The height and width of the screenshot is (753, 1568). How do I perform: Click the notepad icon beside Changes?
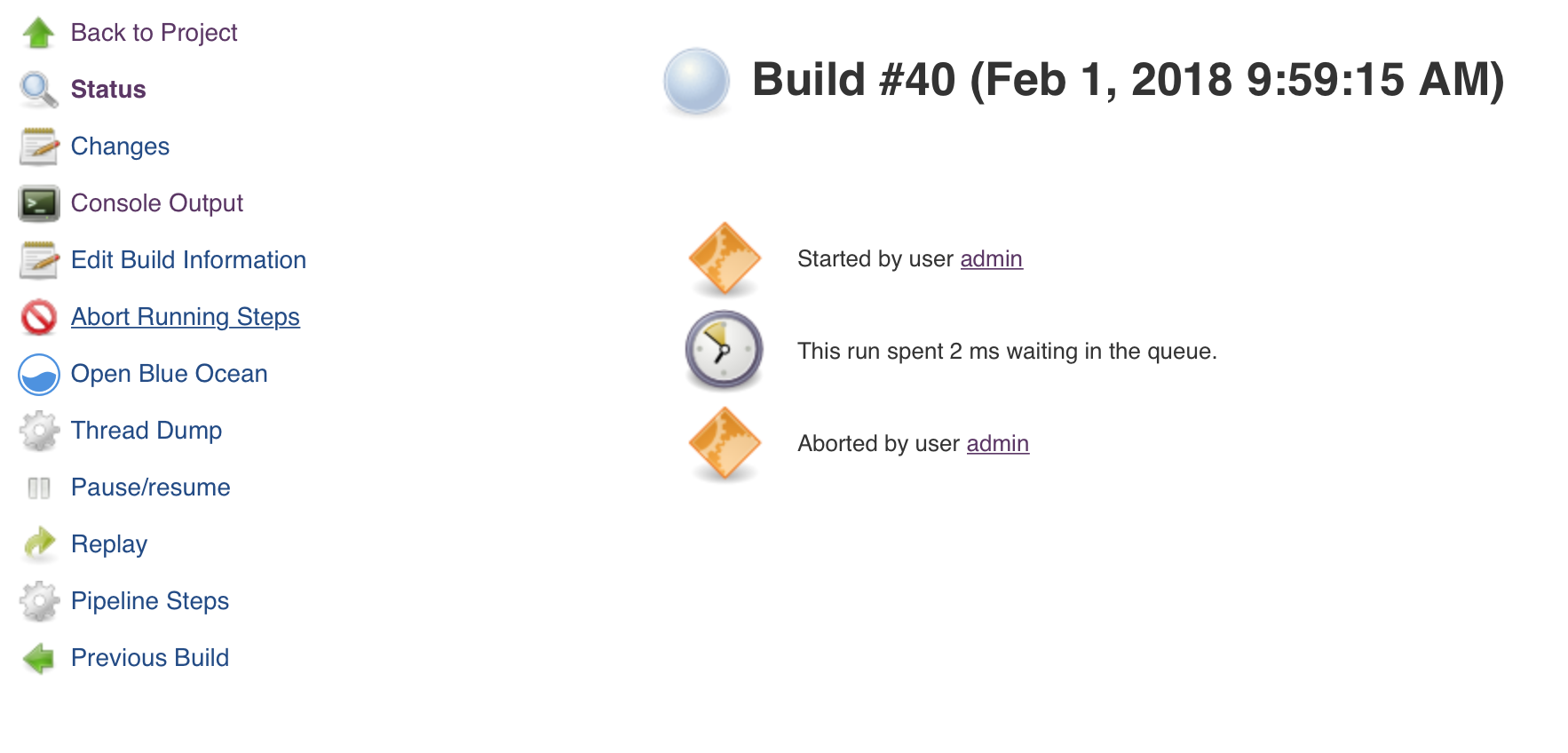(x=39, y=147)
